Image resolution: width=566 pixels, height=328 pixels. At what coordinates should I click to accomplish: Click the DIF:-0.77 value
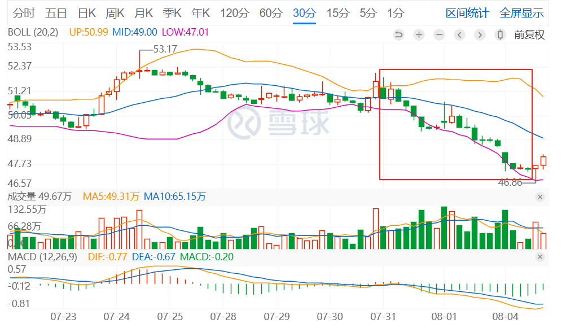coord(108,257)
